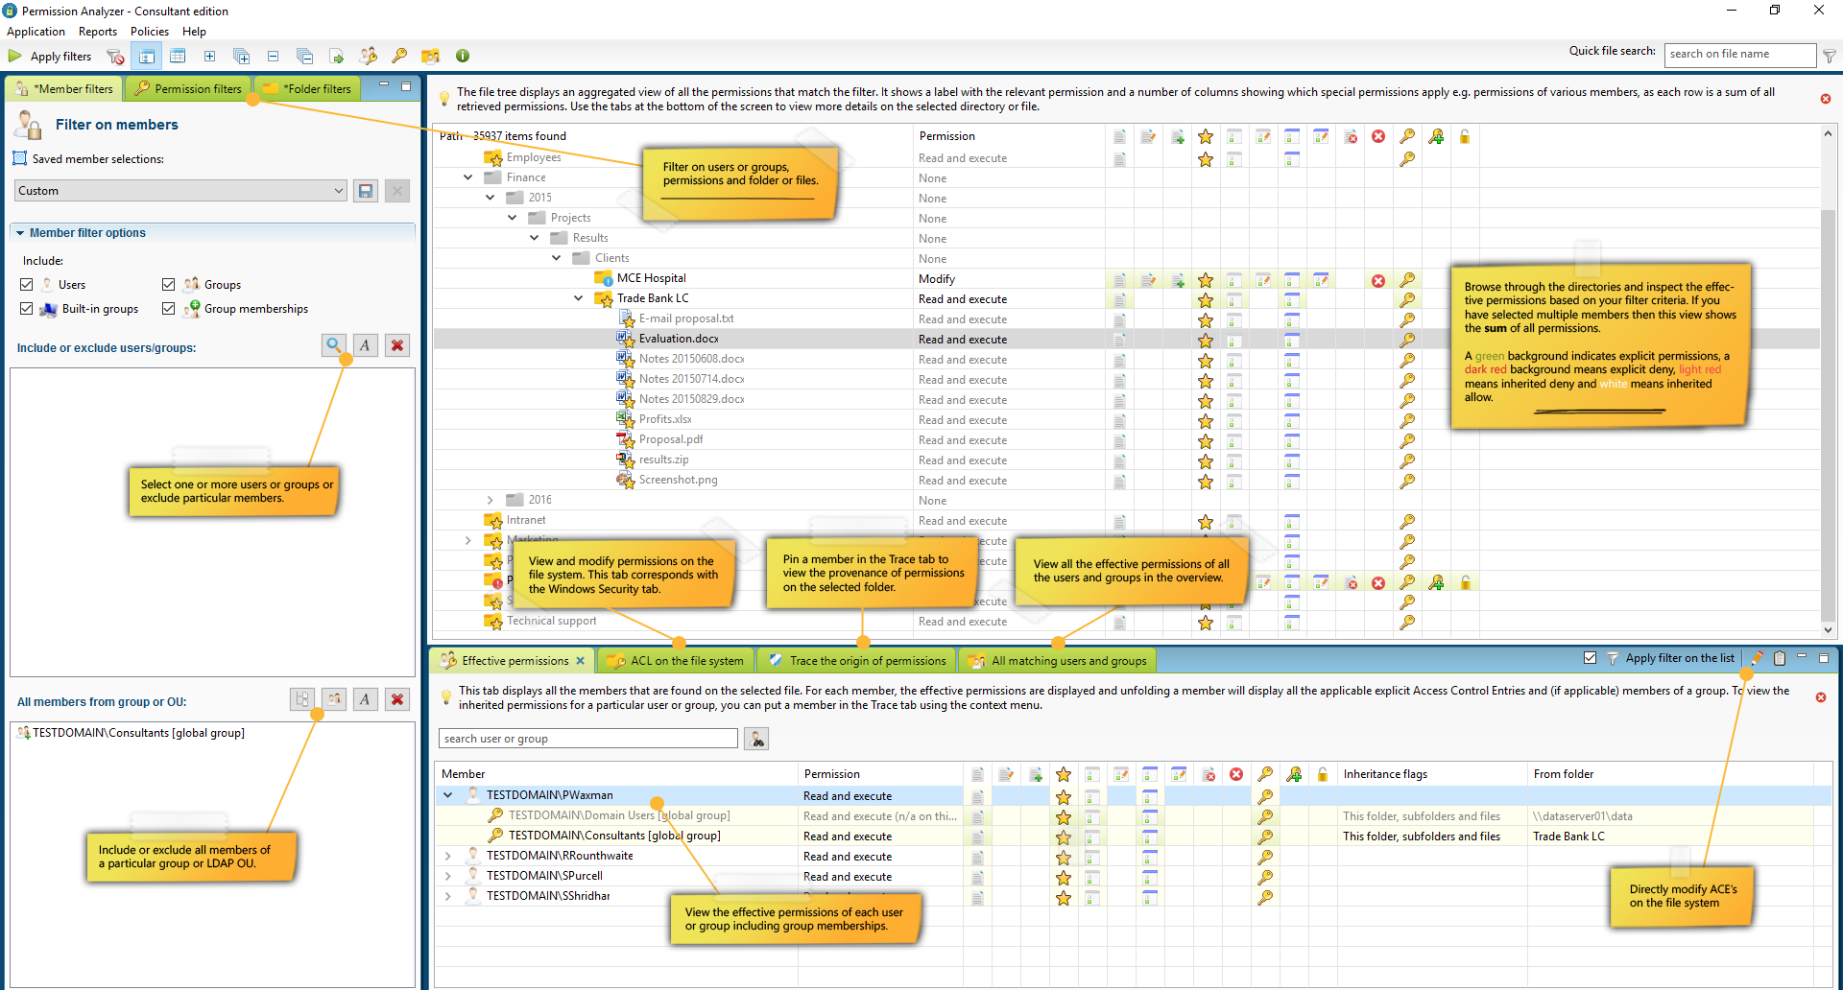
Task: Open the Reports menu
Action: point(98,32)
